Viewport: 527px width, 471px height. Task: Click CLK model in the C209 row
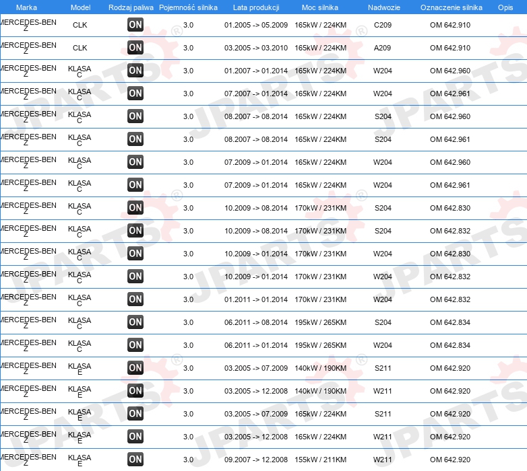click(80, 25)
